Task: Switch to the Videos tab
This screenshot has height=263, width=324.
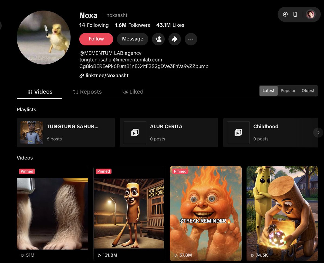Action: pos(40,92)
